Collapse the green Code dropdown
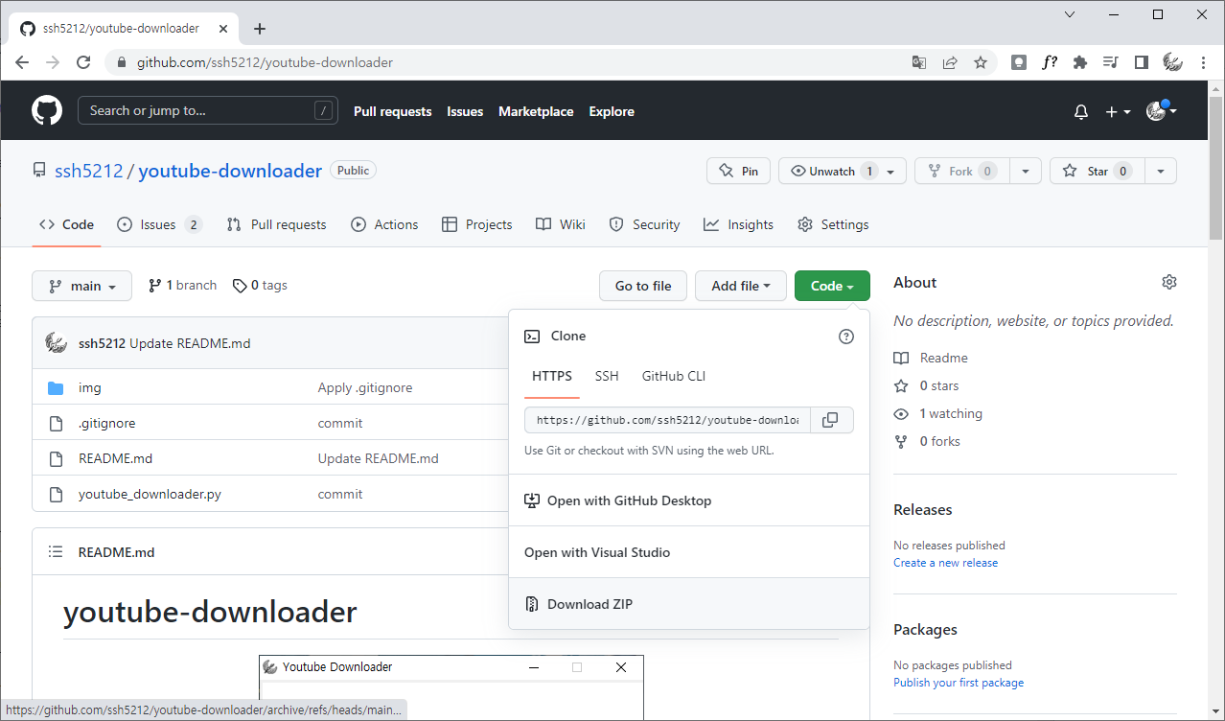Screen dimensions: 1225x721 [832, 286]
